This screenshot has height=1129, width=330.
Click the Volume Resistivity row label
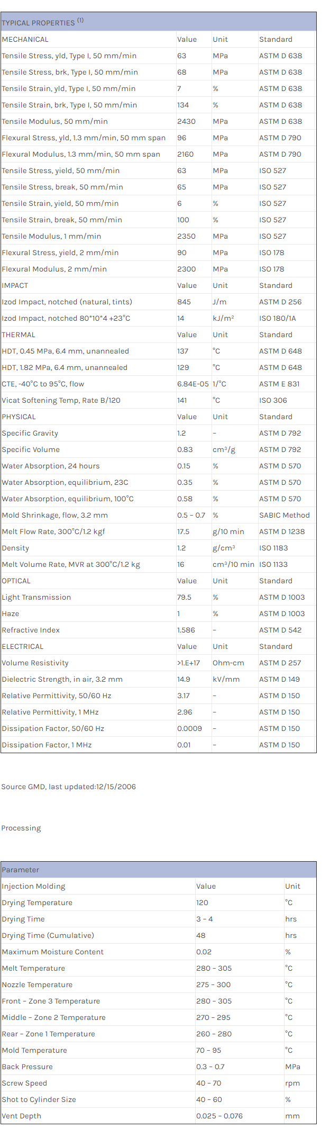tap(35, 663)
